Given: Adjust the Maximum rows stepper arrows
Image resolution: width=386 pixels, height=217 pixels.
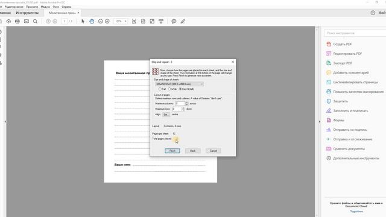Looking at the screenshot, I should coord(183,108).
